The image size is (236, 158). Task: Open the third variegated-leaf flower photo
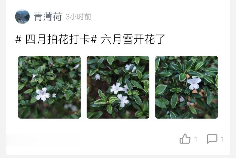pos(187,87)
